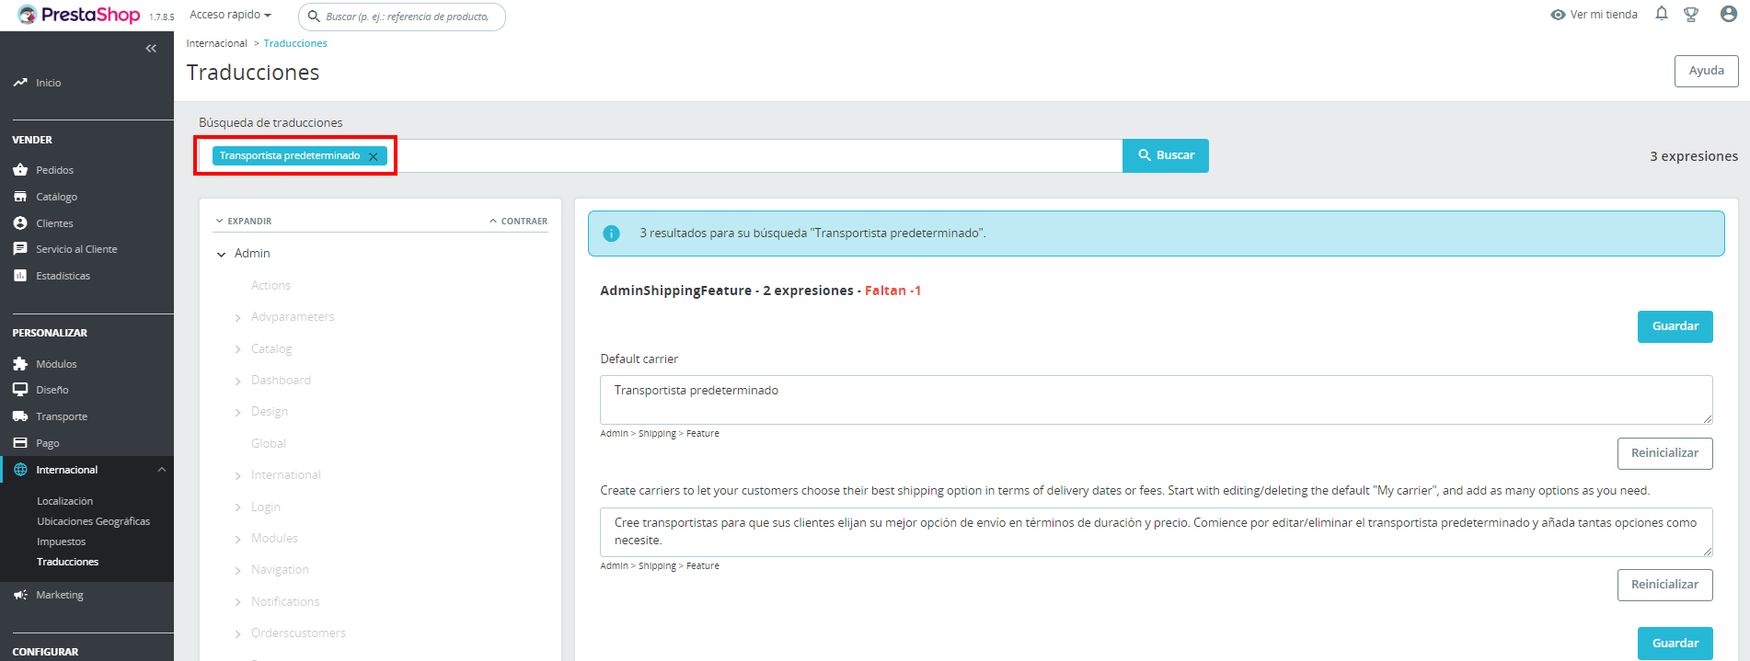
Task: Select the Global tree item
Action: point(269,443)
